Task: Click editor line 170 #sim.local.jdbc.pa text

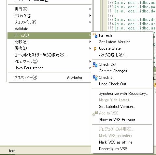Action: coord(135,7)
